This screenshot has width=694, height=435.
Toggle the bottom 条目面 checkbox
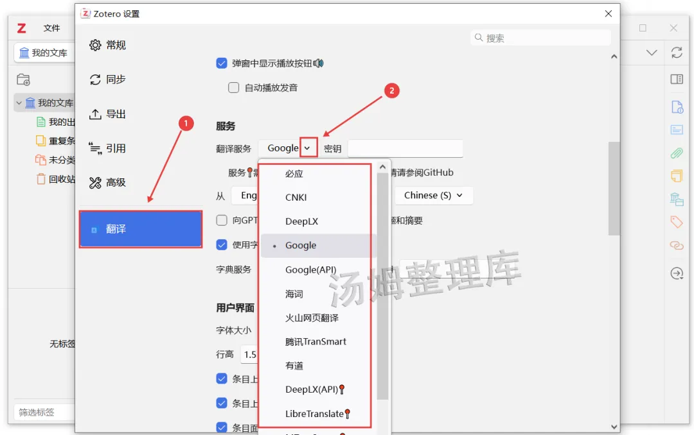point(222,427)
